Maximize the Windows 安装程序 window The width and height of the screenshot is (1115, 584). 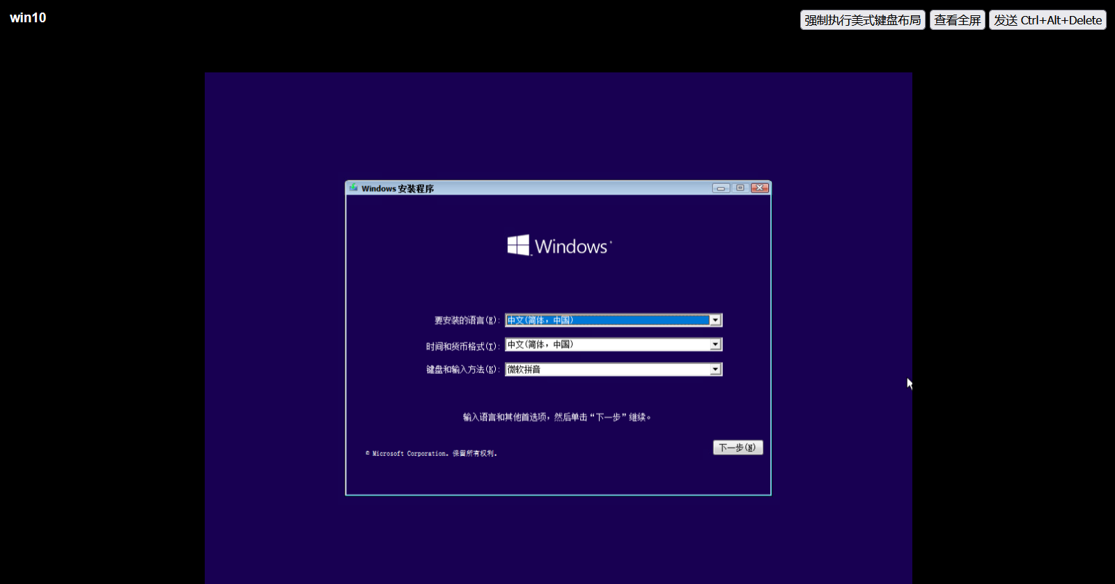(x=740, y=188)
